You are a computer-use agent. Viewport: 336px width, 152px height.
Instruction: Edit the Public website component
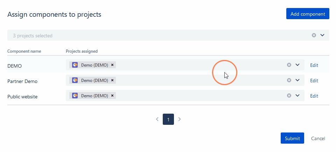click(x=314, y=96)
